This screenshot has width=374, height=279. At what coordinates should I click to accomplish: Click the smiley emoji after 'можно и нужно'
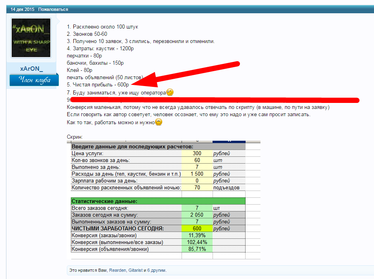[x=159, y=123]
